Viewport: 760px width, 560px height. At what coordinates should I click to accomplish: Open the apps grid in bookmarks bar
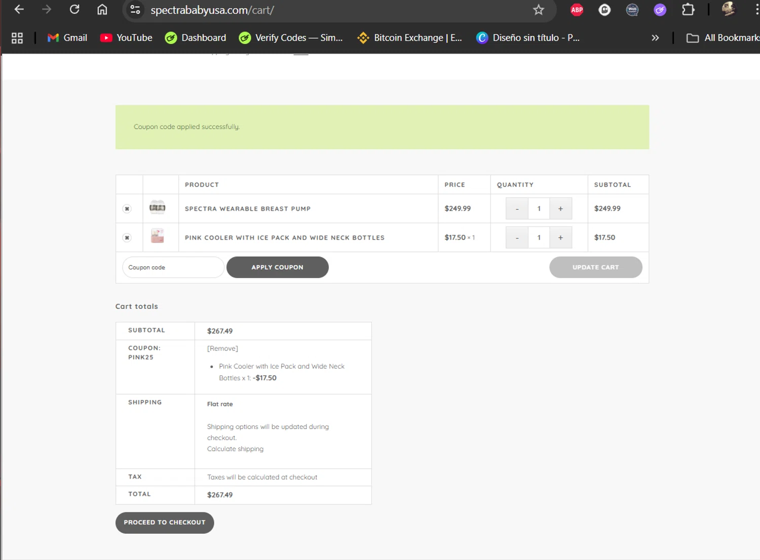click(17, 38)
